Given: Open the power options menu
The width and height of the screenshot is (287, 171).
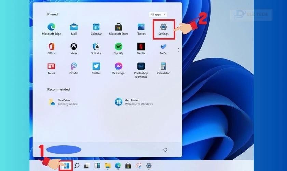Looking at the screenshot, I should coord(165,149).
